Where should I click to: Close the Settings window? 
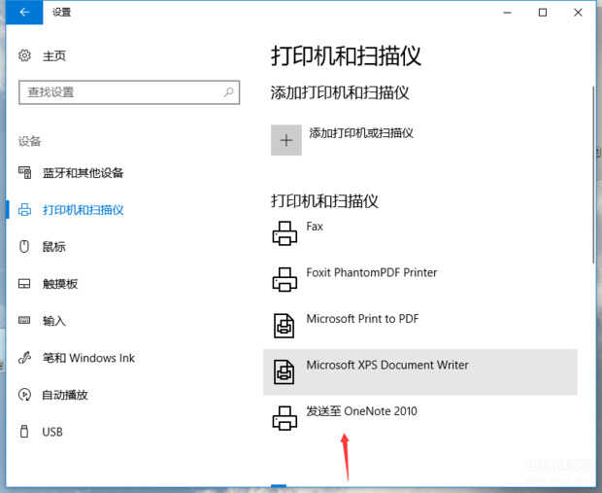coord(578,13)
